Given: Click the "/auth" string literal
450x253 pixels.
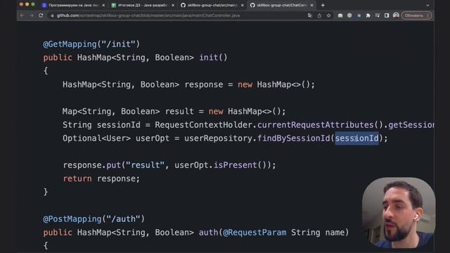Looking at the screenshot, I should pyautogui.click(x=124, y=219).
